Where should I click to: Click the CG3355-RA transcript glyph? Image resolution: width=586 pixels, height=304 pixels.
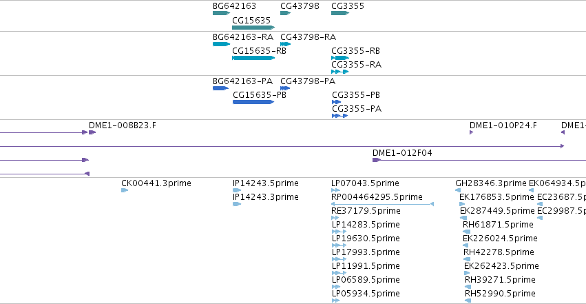339,72
